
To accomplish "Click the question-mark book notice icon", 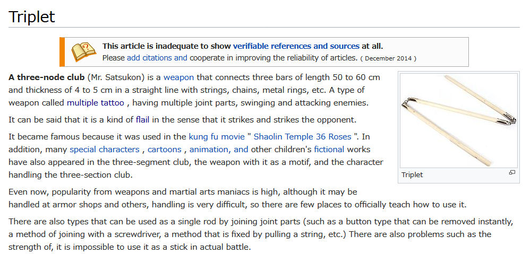I will (81, 51).
